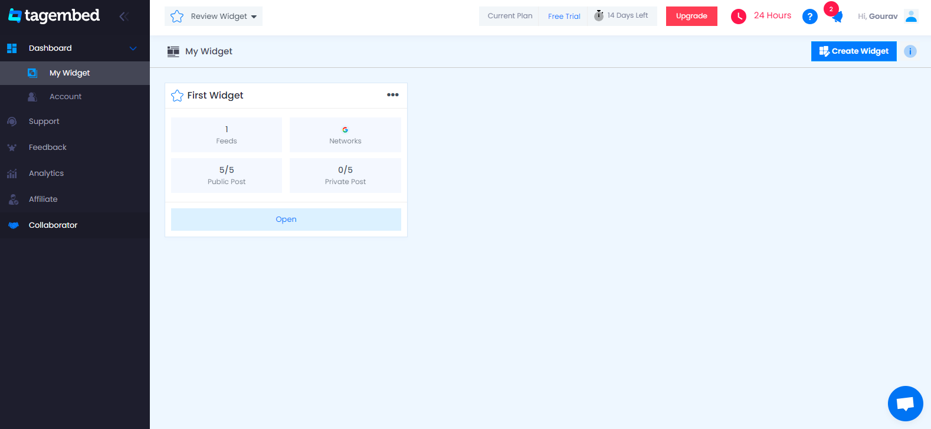Viewport: 931px width, 429px height.
Task: Open the blue help question mark icon
Action: tap(810, 17)
